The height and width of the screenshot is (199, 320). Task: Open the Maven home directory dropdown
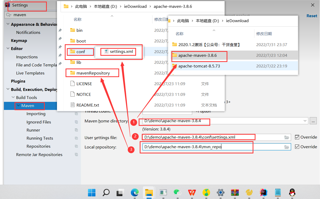[305, 121]
